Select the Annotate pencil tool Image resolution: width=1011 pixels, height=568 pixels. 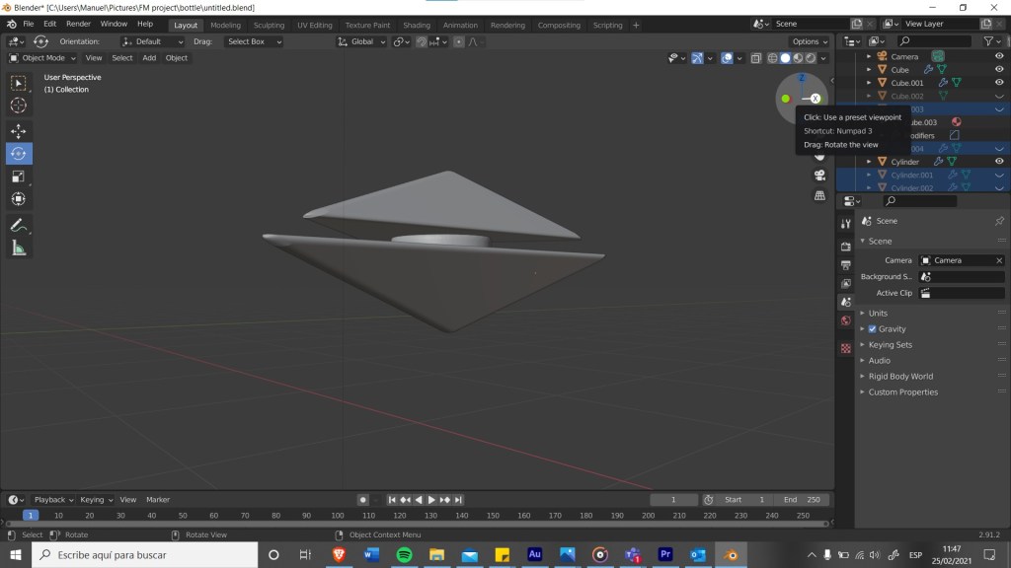(x=19, y=226)
